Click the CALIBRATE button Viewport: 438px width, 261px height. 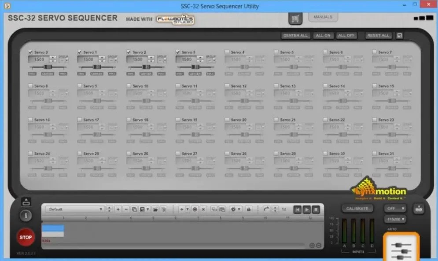[x=357, y=209]
